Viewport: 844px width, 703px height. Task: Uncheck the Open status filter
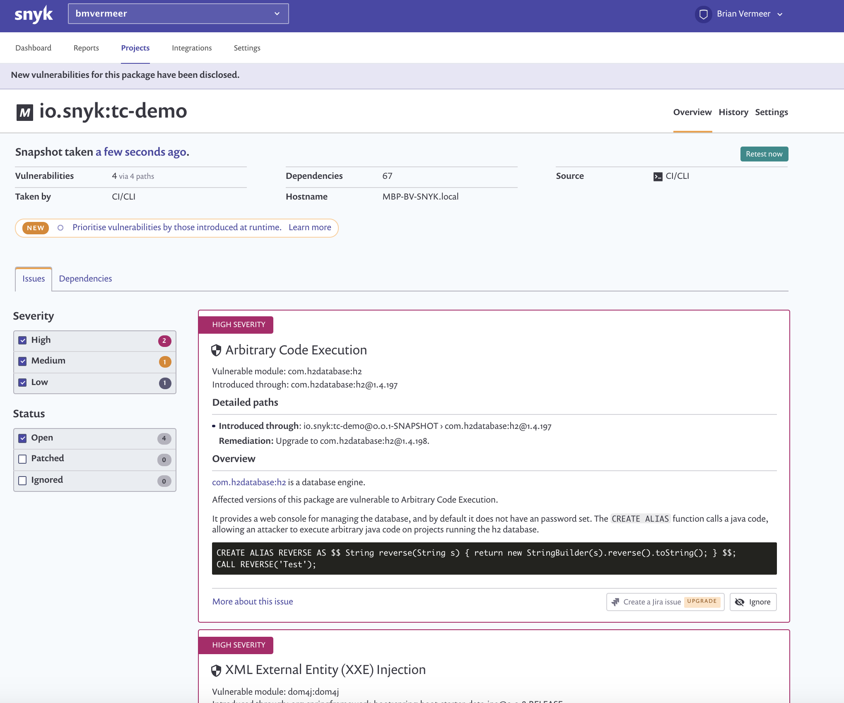point(23,438)
